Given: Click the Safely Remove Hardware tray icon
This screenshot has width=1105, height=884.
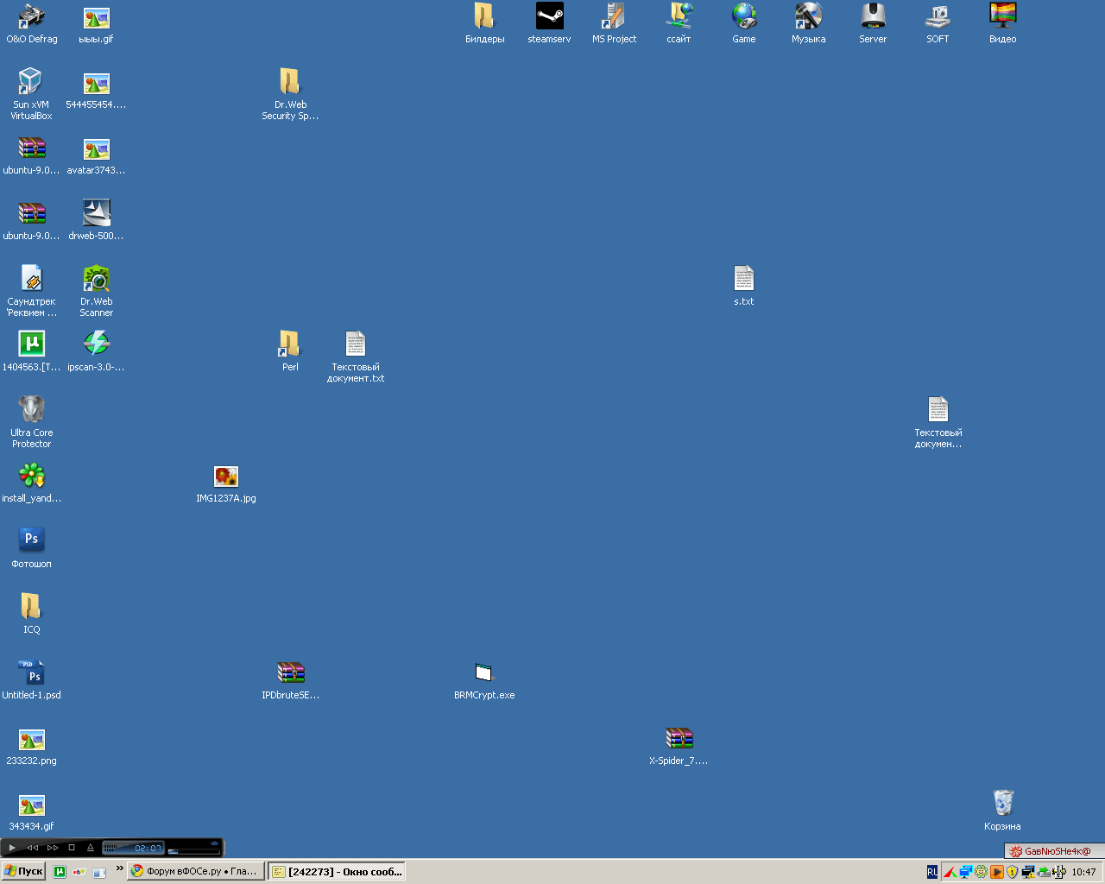Looking at the screenshot, I should click(x=1044, y=872).
